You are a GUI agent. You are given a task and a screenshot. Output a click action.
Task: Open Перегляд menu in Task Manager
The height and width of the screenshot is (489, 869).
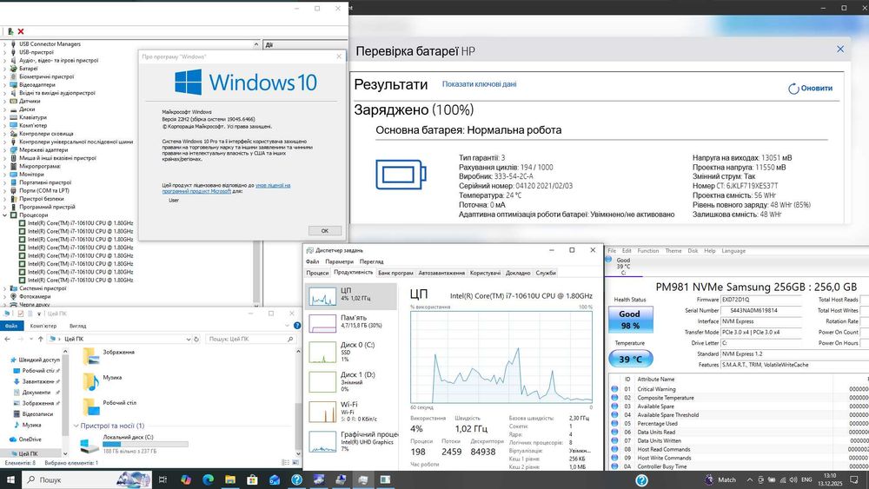click(371, 261)
